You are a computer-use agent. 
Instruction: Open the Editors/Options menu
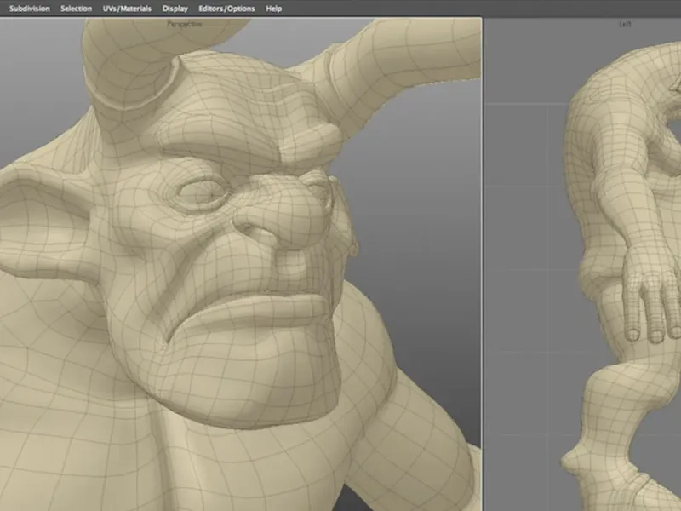226,9
